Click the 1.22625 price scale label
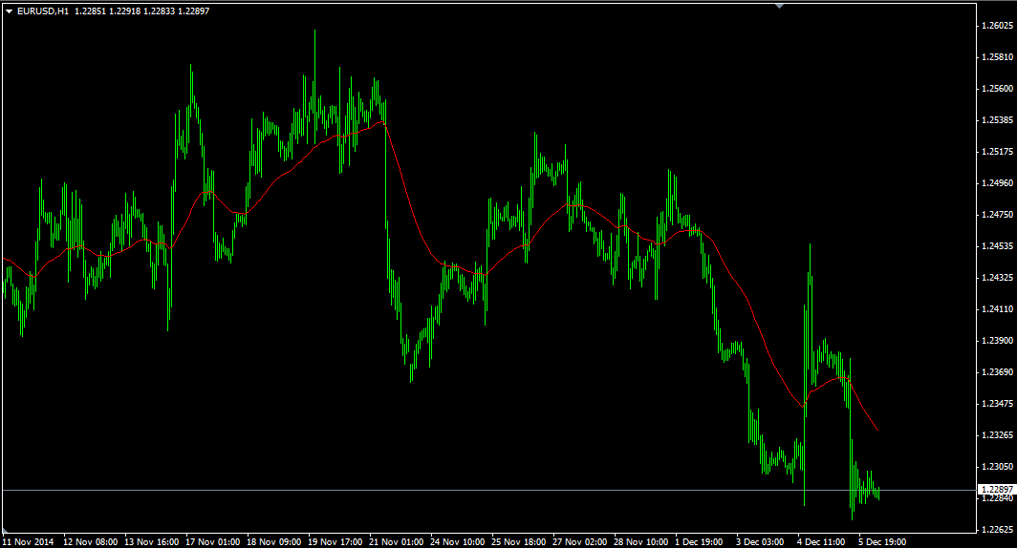The height and width of the screenshot is (548, 1017). (x=998, y=530)
